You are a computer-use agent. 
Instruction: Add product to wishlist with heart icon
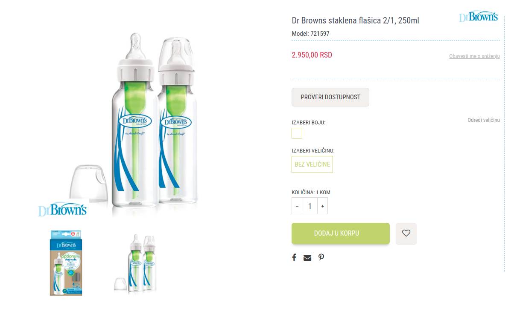pos(406,233)
